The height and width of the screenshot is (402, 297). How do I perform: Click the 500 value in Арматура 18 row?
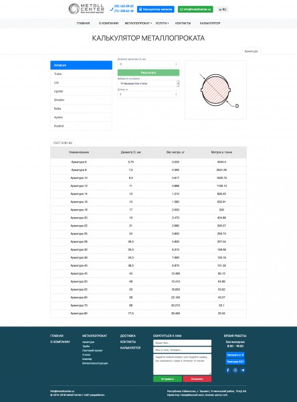pos(221,210)
